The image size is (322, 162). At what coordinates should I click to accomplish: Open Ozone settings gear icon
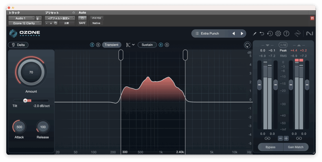coord(278,33)
